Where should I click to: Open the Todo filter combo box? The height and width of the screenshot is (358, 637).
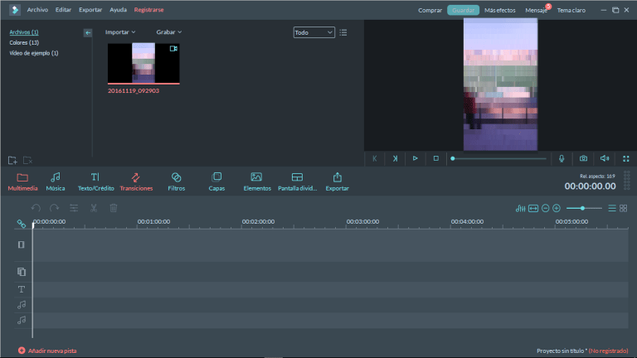pyautogui.click(x=314, y=32)
